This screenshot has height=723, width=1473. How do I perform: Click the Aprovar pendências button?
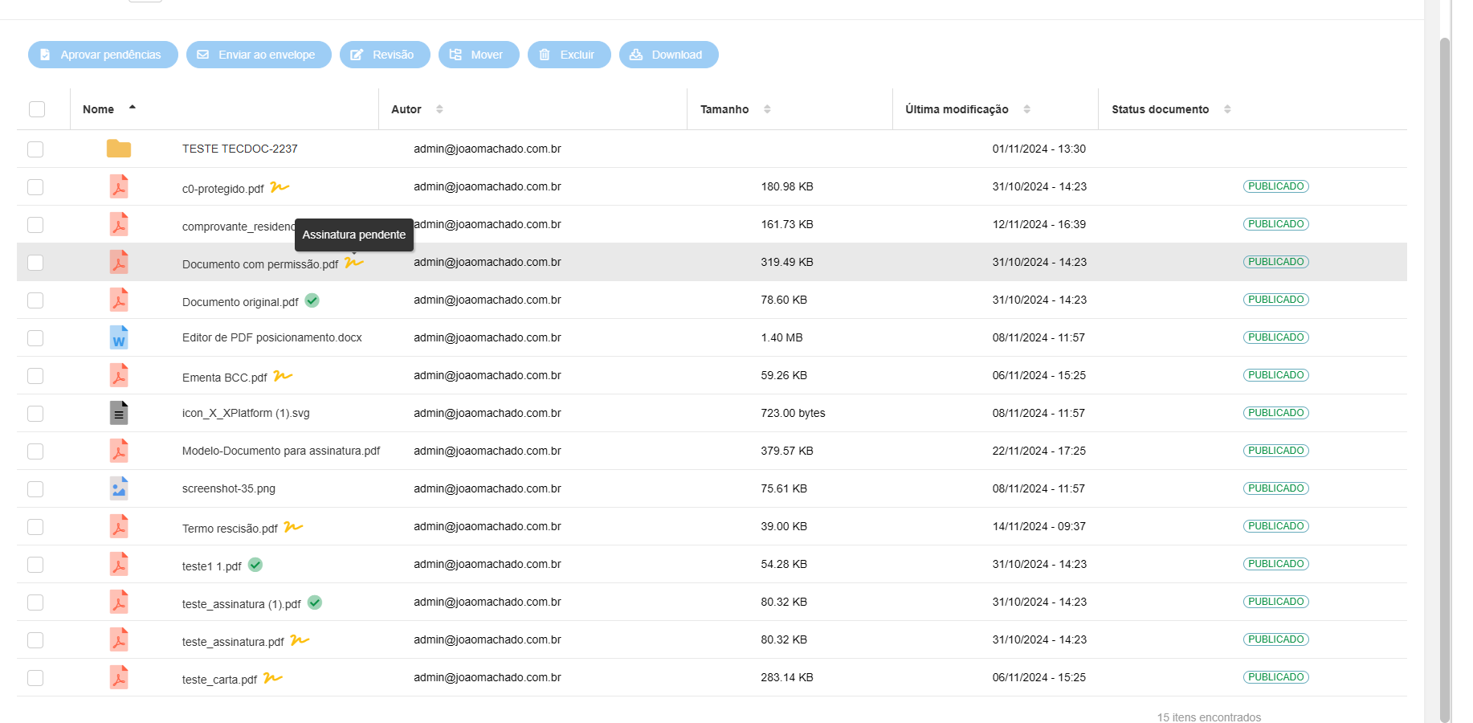coord(103,55)
